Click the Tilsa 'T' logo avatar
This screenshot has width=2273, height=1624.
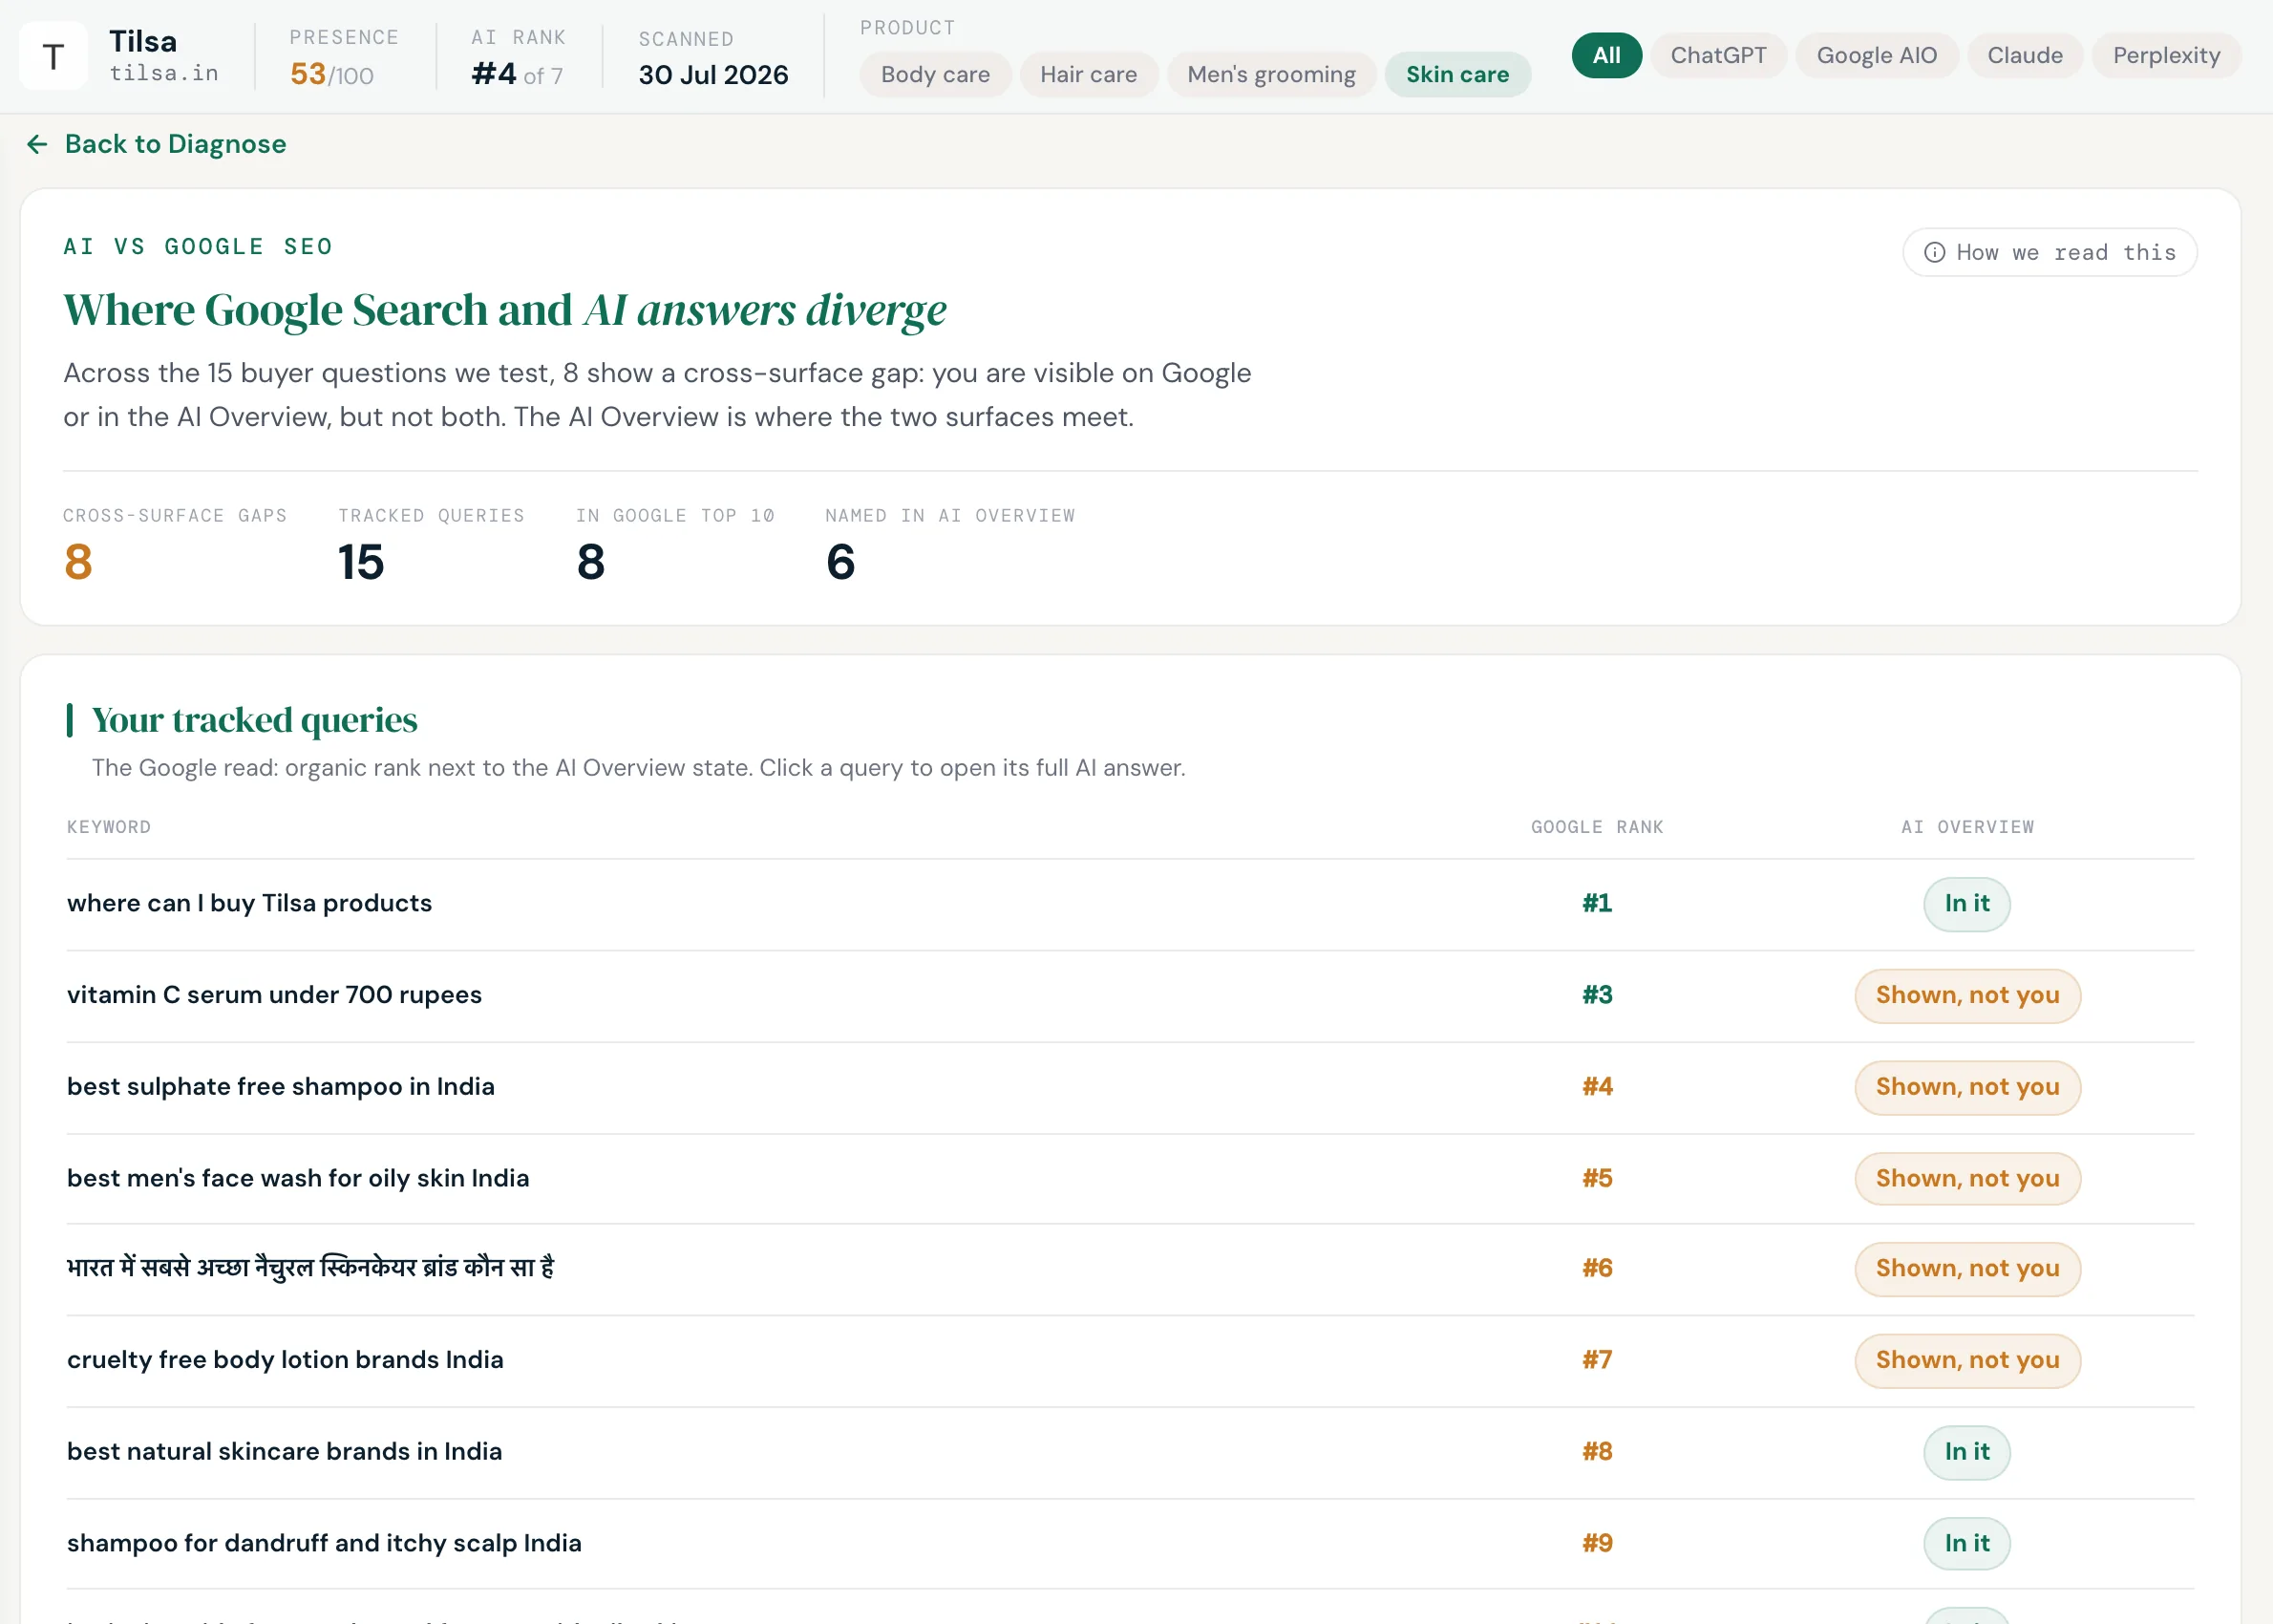54,56
